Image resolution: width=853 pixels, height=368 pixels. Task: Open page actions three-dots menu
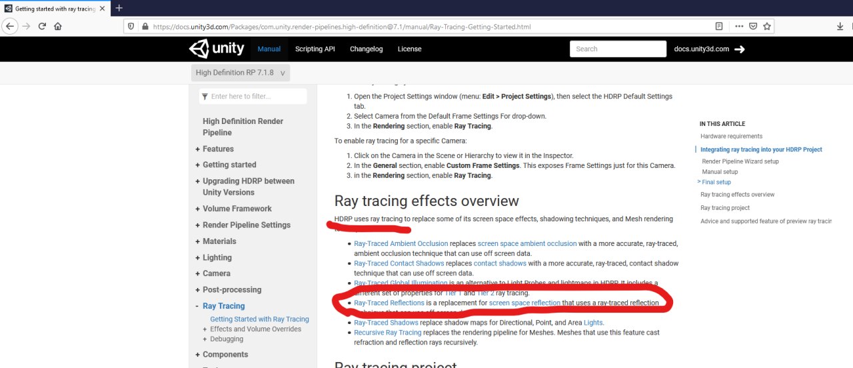coord(739,27)
